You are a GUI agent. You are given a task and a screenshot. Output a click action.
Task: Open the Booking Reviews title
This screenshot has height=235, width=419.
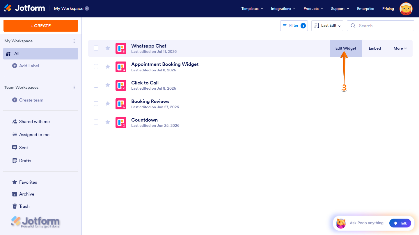[150, 101]
